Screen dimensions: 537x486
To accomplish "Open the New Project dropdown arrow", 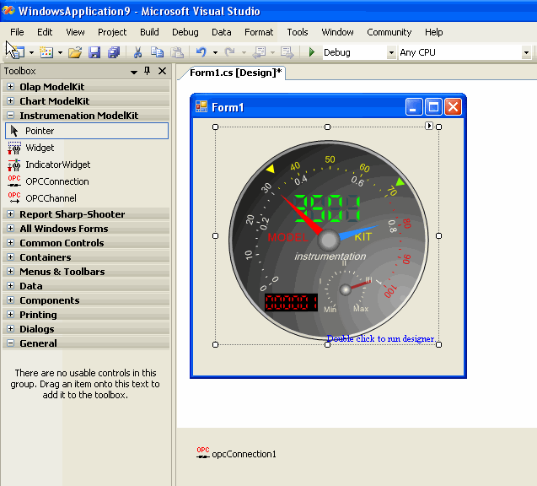I will coord(31,53).
